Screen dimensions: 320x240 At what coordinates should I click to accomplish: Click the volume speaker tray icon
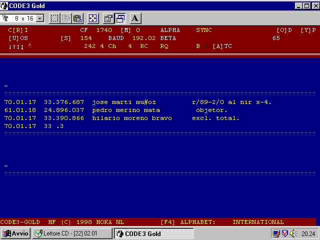(x=293, y=233)
